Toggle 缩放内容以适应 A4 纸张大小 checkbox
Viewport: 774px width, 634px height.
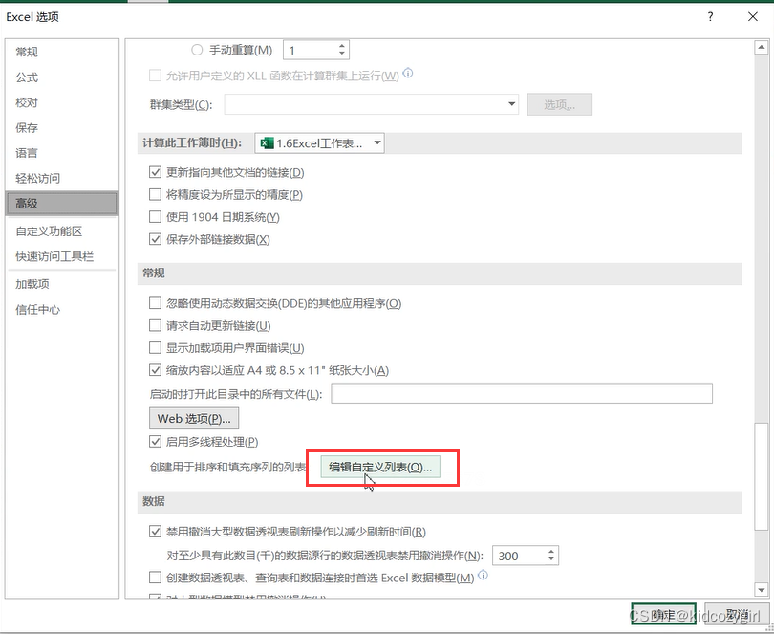(155, 370)
